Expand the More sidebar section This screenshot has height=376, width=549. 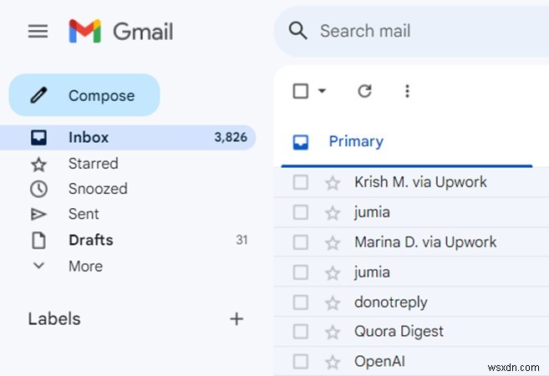coord(128,266)
